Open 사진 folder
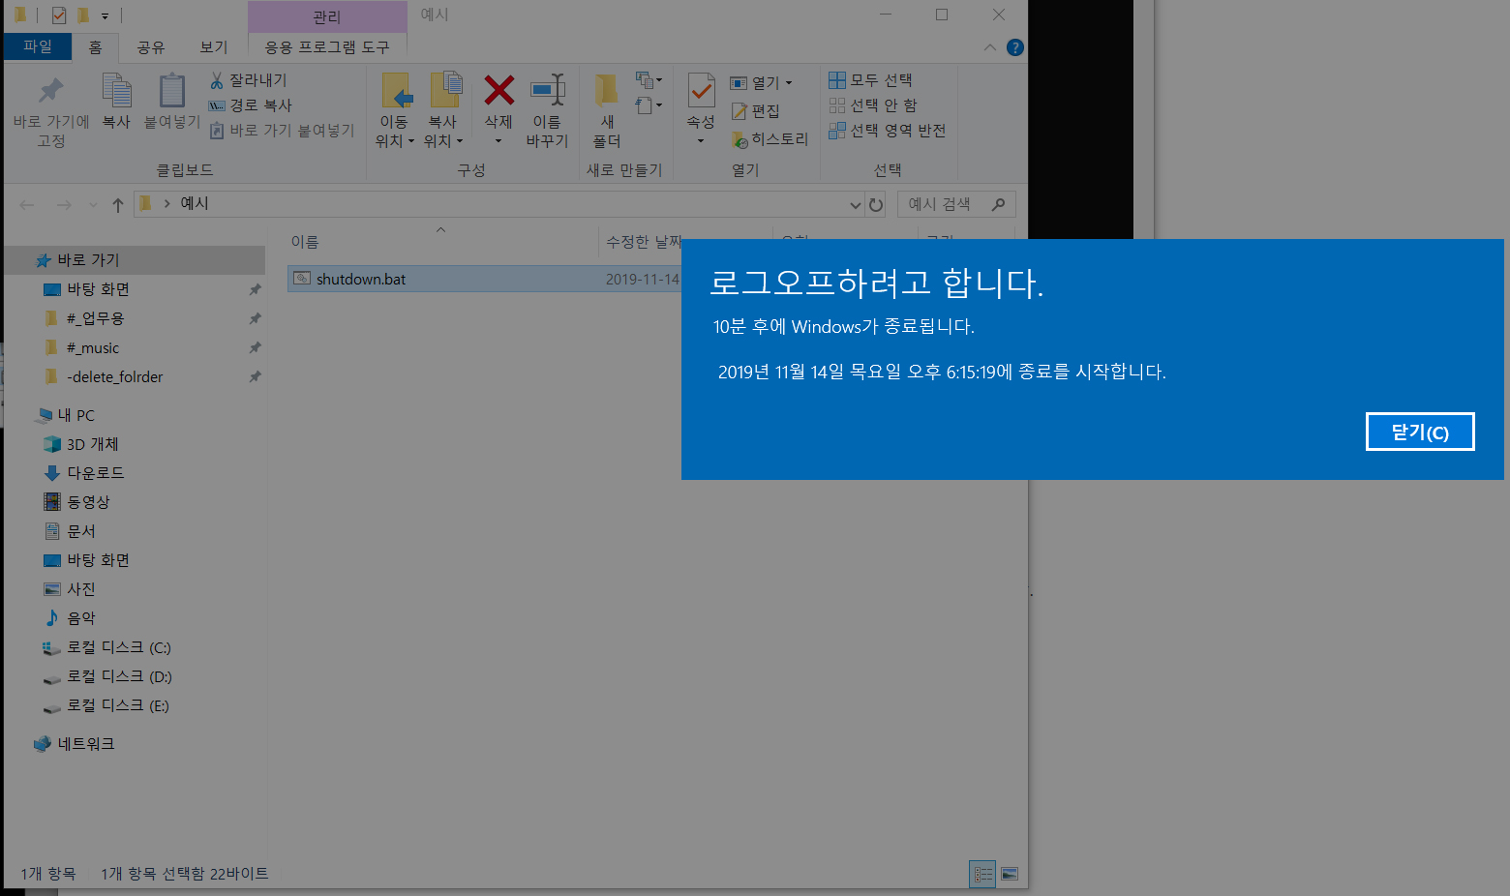The height and width of the screenshot is (896, 1510). 81,588
